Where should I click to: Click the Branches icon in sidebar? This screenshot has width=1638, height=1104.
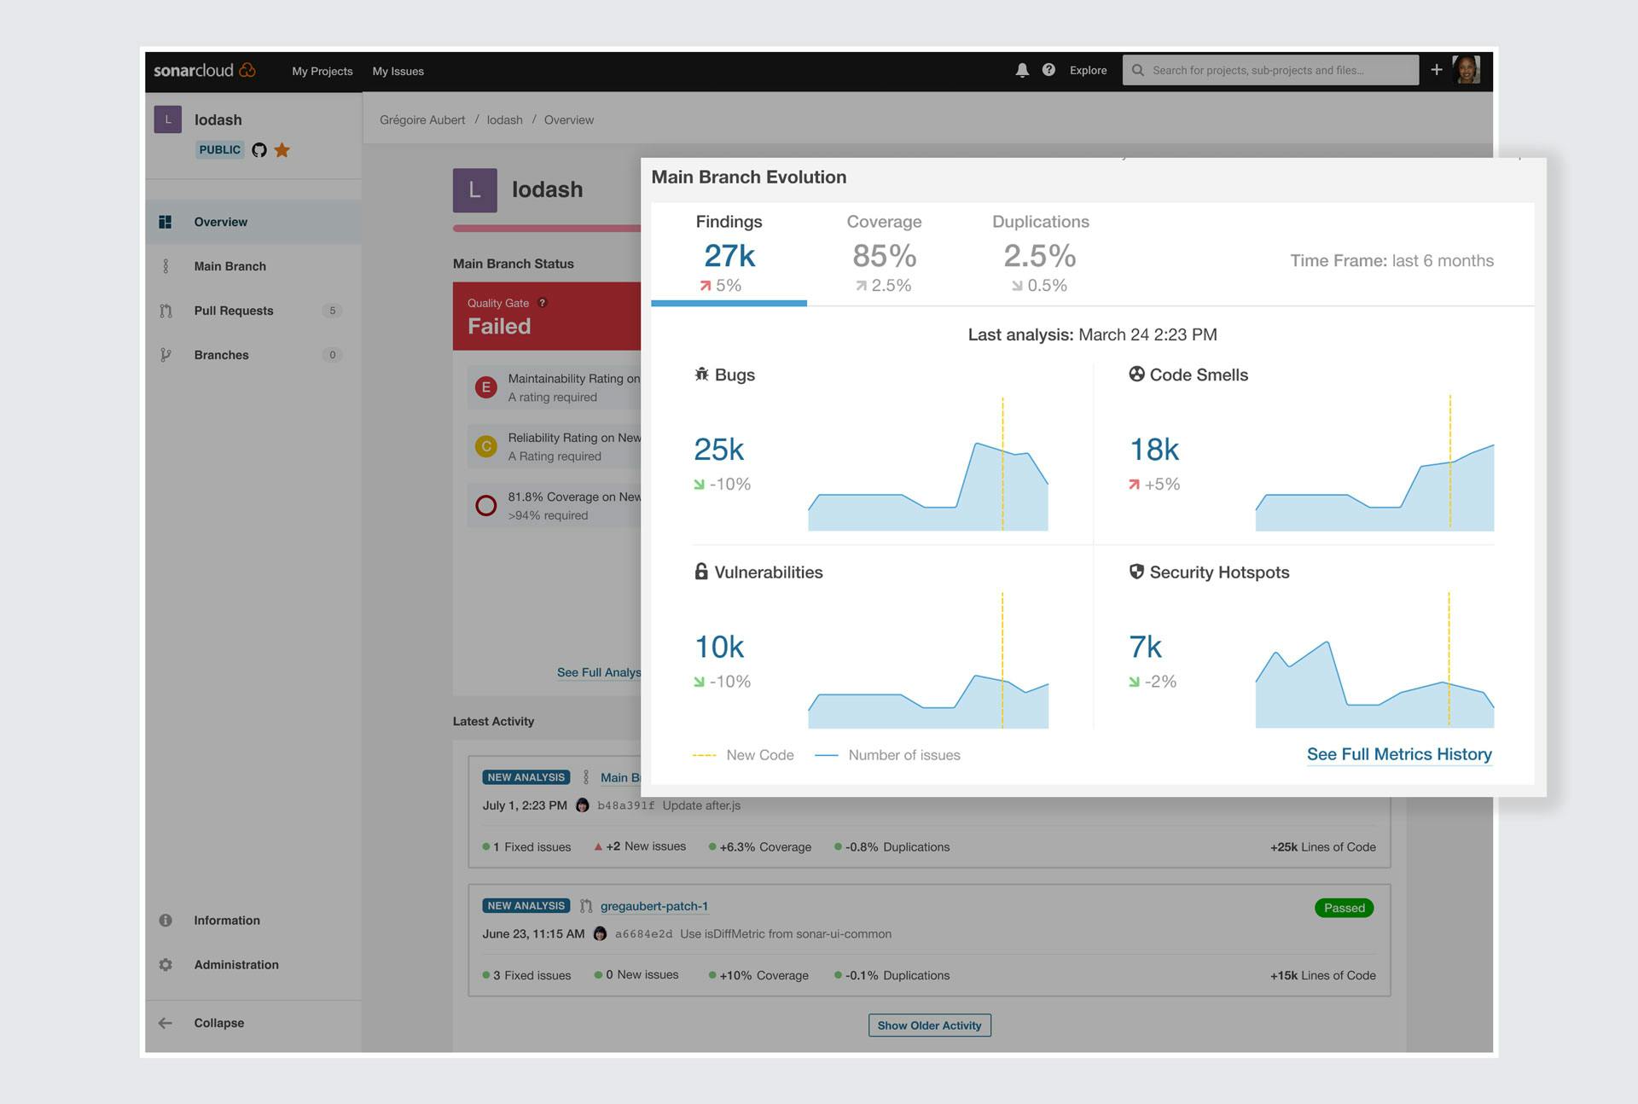tap(166, 355)
